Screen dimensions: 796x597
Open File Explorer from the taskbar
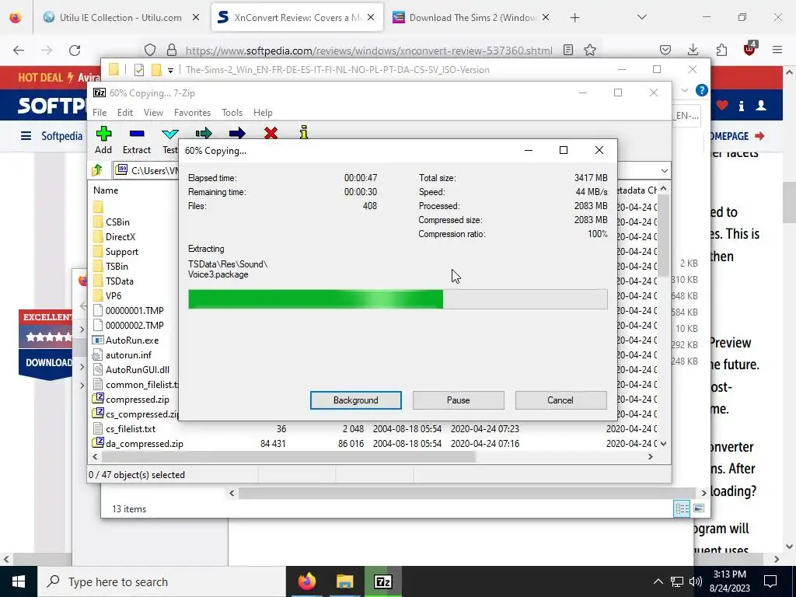[x=344, y=581]
